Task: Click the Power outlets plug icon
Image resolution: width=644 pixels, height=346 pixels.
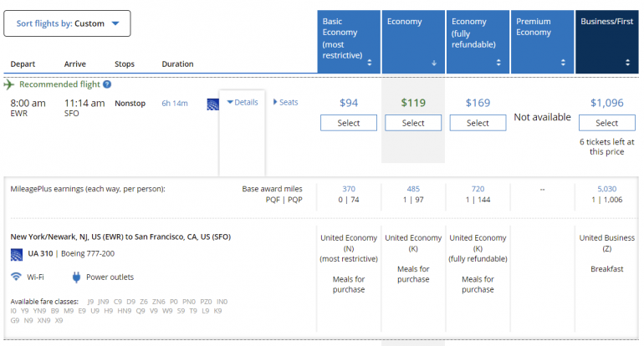Action: (76, 277)
